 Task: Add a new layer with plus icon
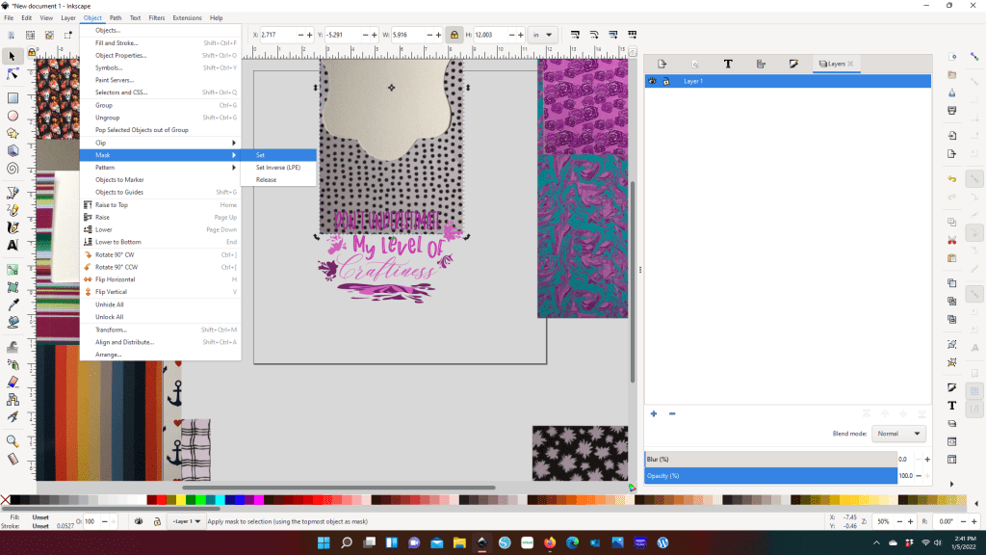(x=654, y=413)
